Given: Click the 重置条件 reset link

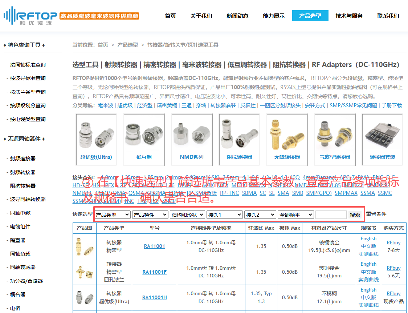Looking at the screenshot, I should point(376,214).
